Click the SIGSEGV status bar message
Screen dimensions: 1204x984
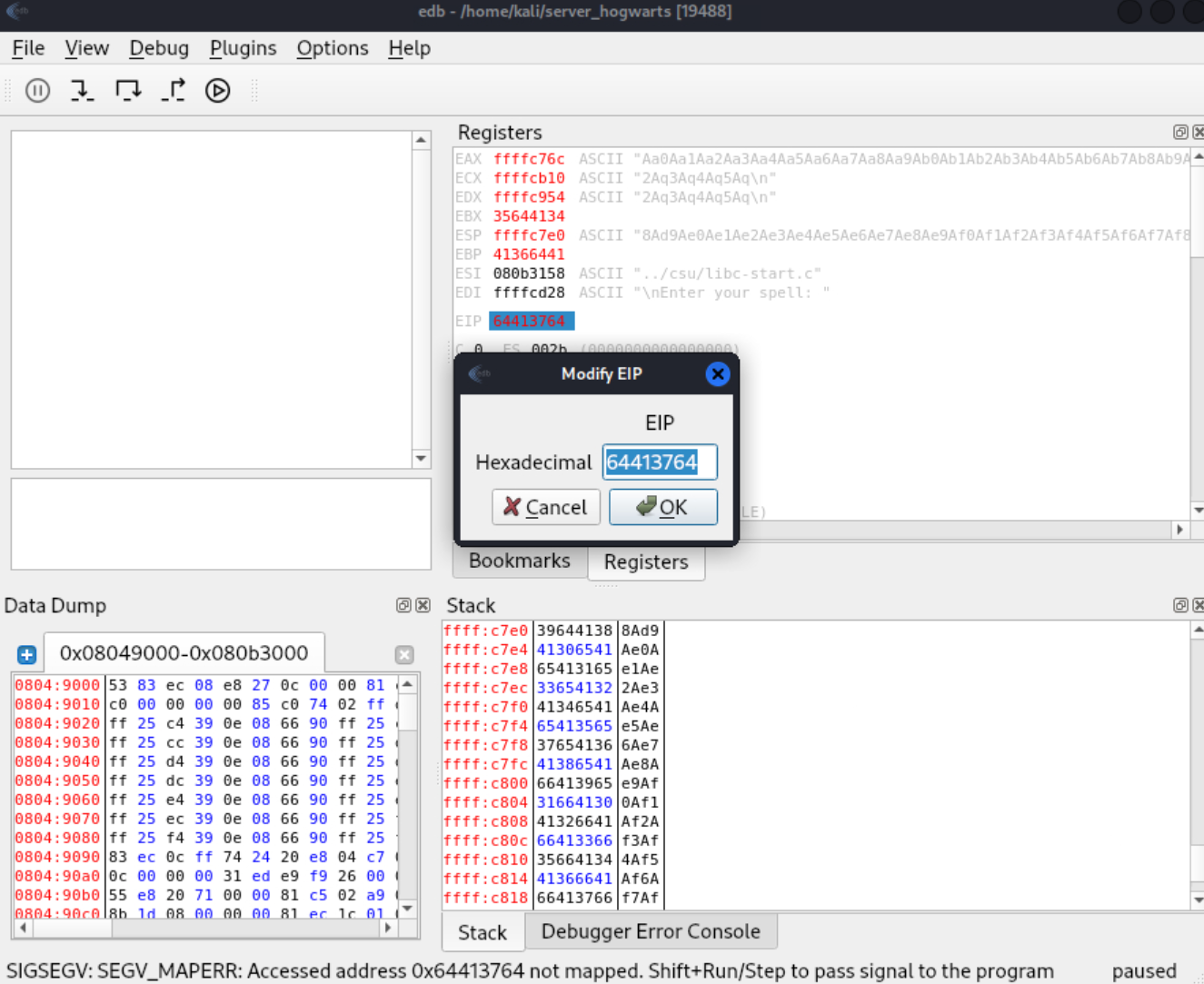[530, 971]
